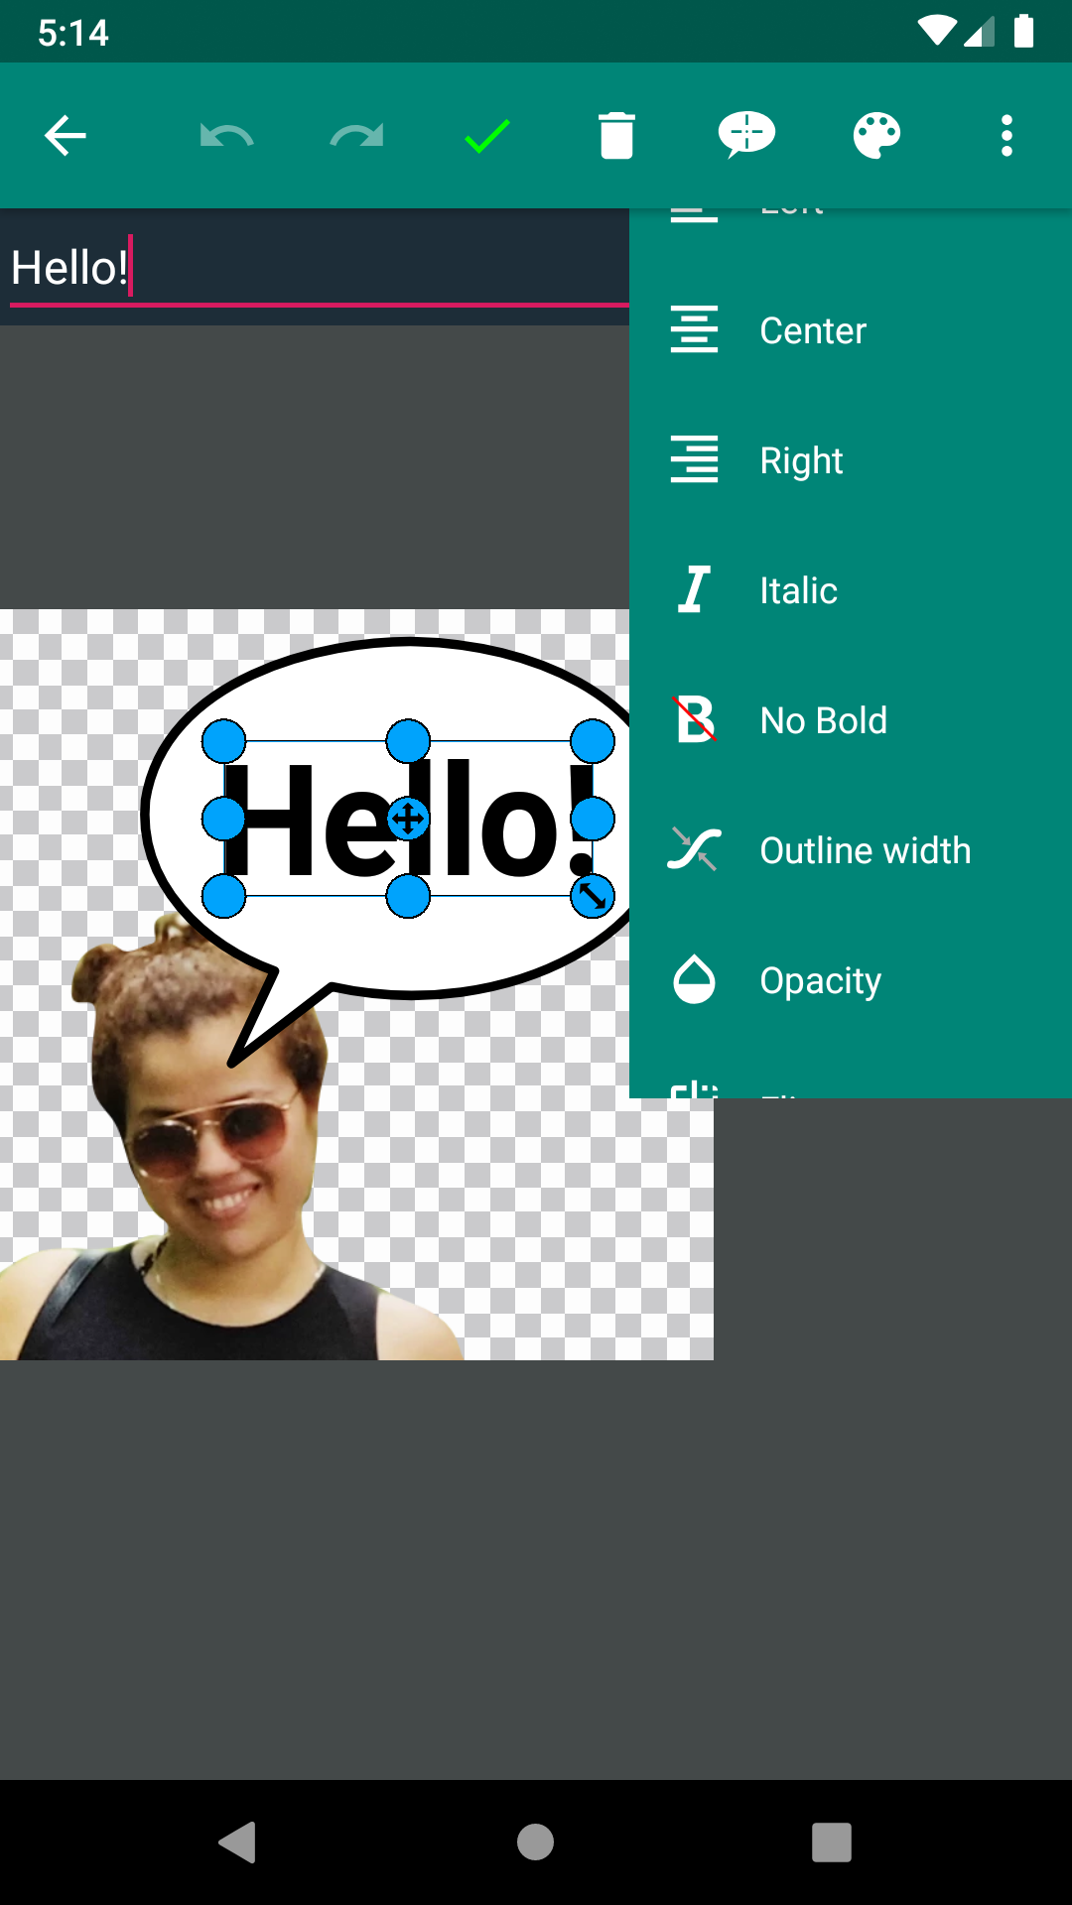Redo the last undone edit
1072x1905 pixels.
356,136
